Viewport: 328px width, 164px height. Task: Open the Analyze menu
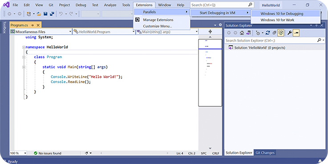tap(110, 5)
